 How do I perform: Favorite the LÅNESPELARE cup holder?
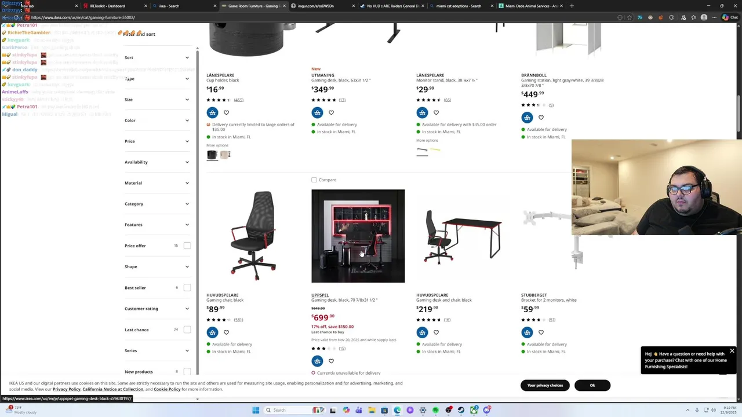(x=226, y=112)
